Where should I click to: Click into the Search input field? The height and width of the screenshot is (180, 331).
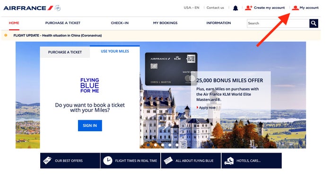point(278,23)
